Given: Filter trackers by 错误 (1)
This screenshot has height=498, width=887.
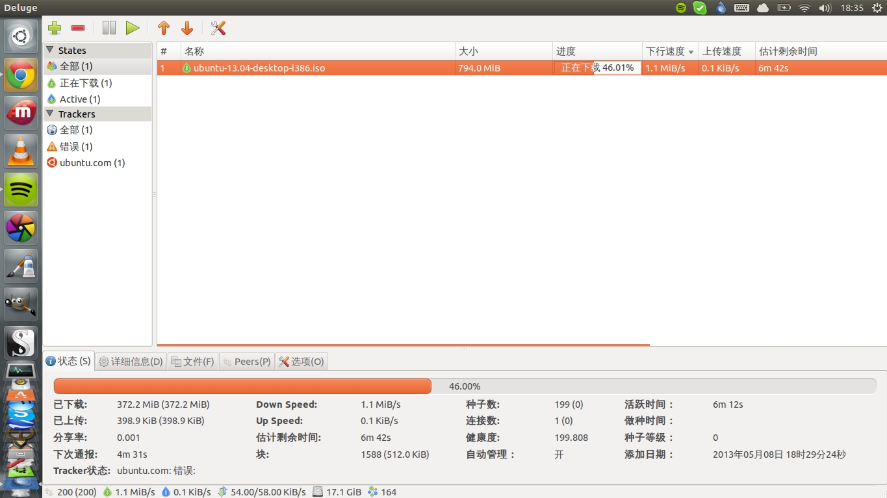Looking at the screenshot, I should point(97,147).
